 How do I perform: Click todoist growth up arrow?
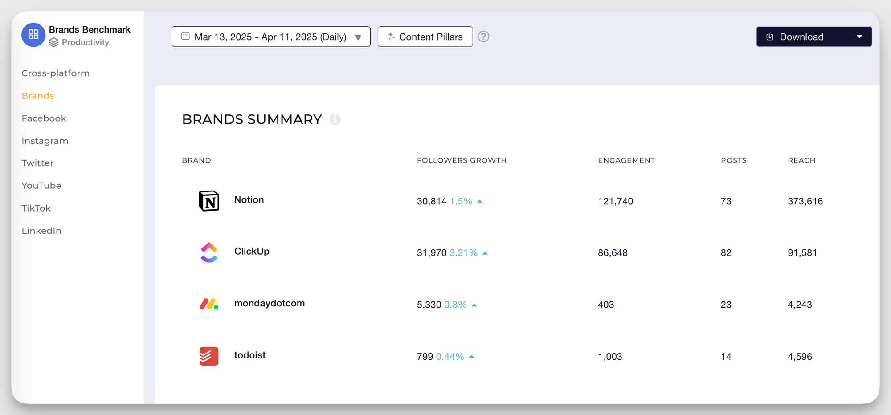(x=472, y=357)
